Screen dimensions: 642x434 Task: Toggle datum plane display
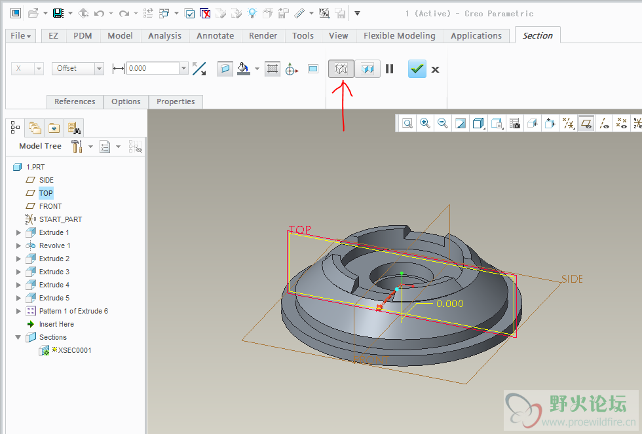586,123
